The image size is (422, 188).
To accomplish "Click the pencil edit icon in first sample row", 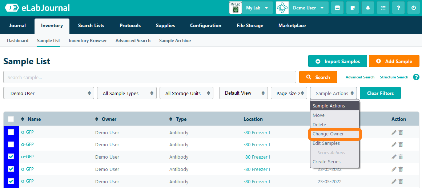I will tap(394, 132).
